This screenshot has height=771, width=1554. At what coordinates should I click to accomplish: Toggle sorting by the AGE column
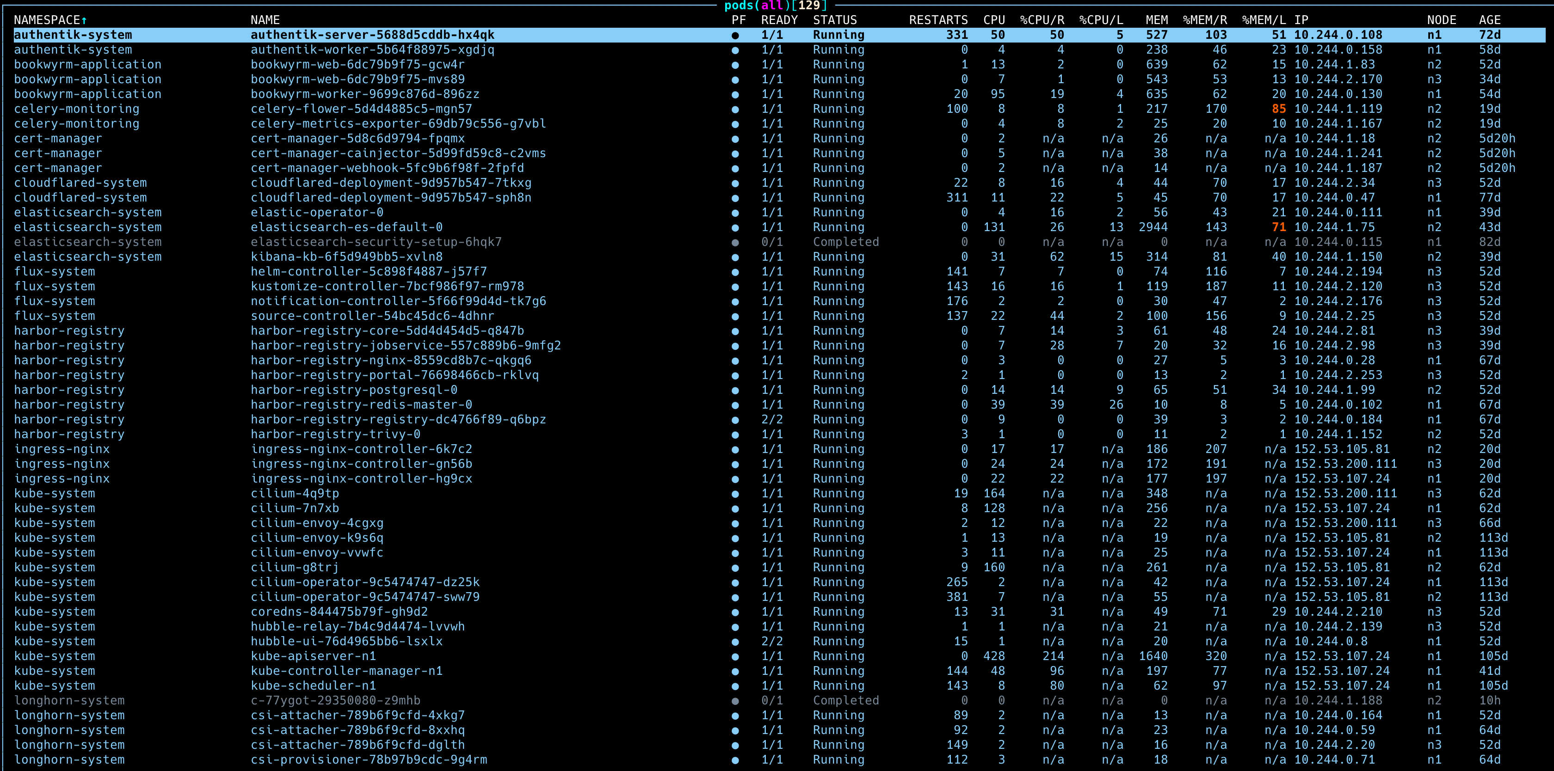click(x=1490, y=19)
